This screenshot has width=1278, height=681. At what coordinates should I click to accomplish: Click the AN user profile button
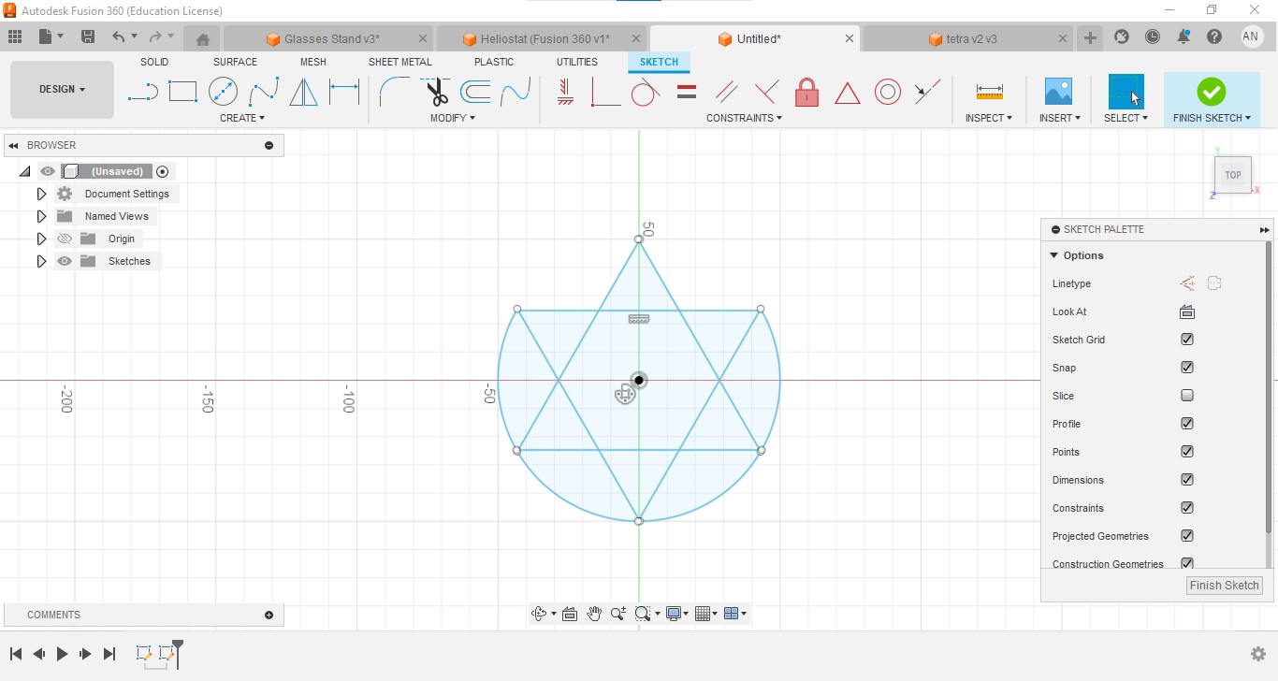point(1252,36)
